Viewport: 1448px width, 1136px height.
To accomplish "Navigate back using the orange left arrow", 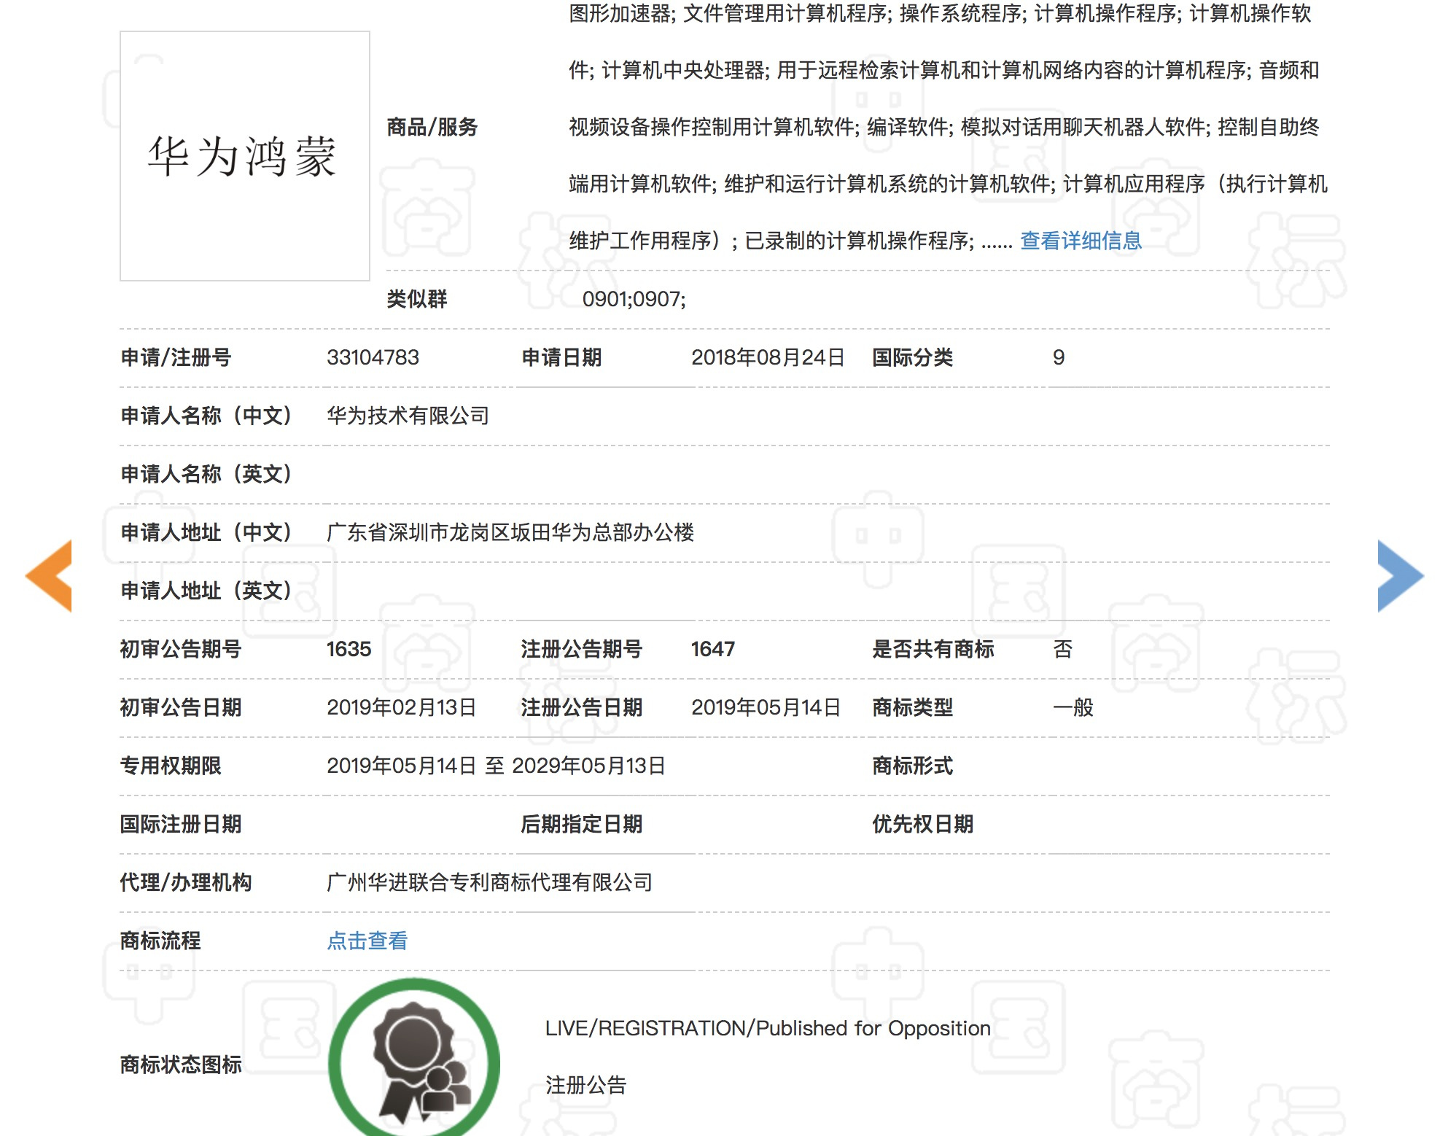I will [x=49, y=575].
